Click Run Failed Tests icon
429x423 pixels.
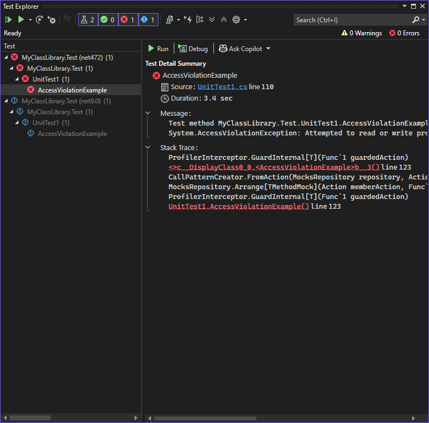[x=52, y=20]
